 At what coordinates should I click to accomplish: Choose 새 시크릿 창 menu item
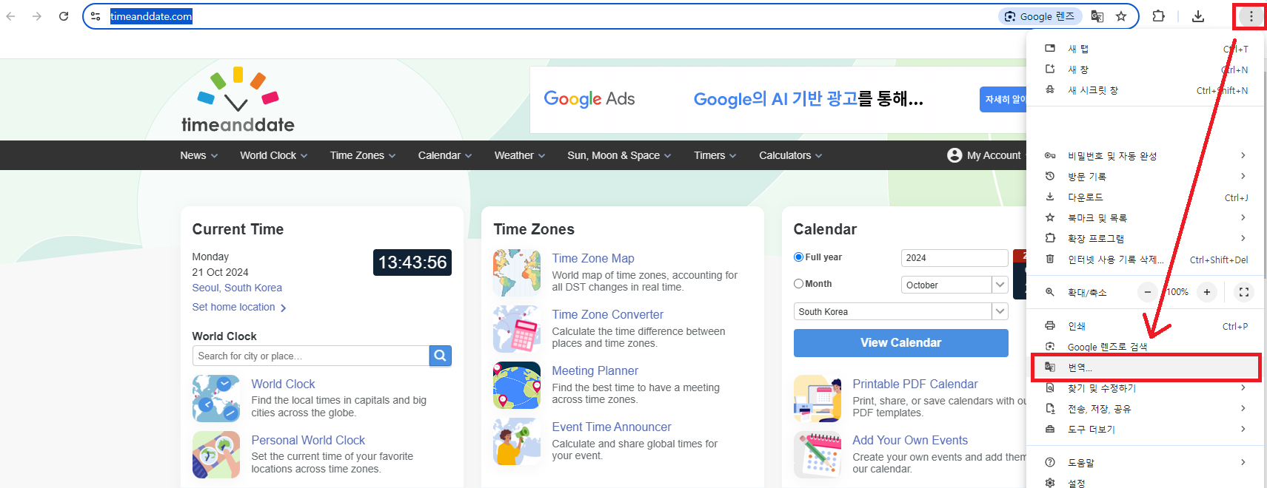(1146, 90)
